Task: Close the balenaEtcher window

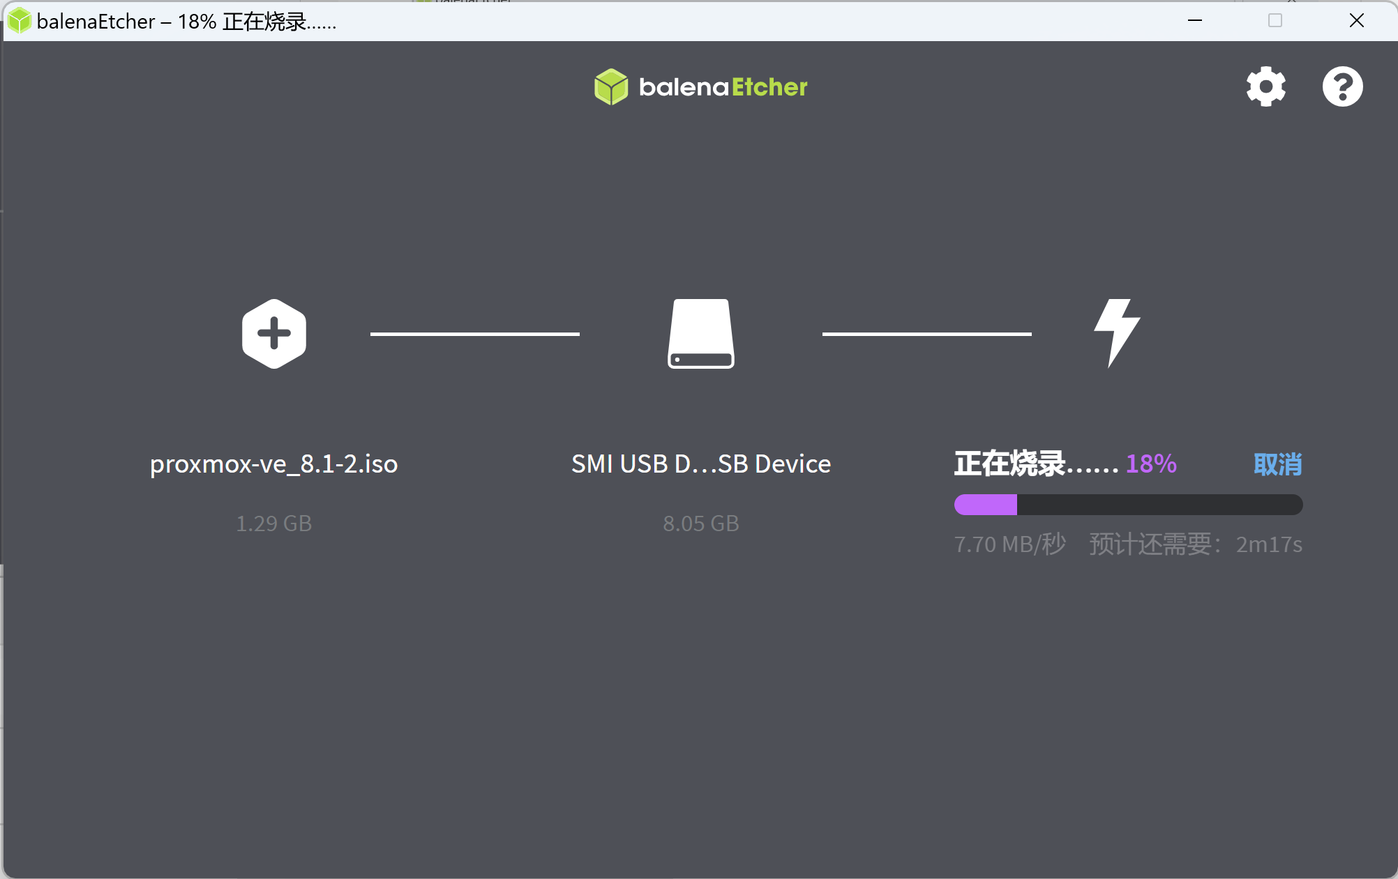Action: click(x=1356, y=21)
